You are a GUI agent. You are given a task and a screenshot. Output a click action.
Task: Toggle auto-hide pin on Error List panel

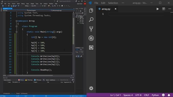pyautogui.click(x=72, y=78)
